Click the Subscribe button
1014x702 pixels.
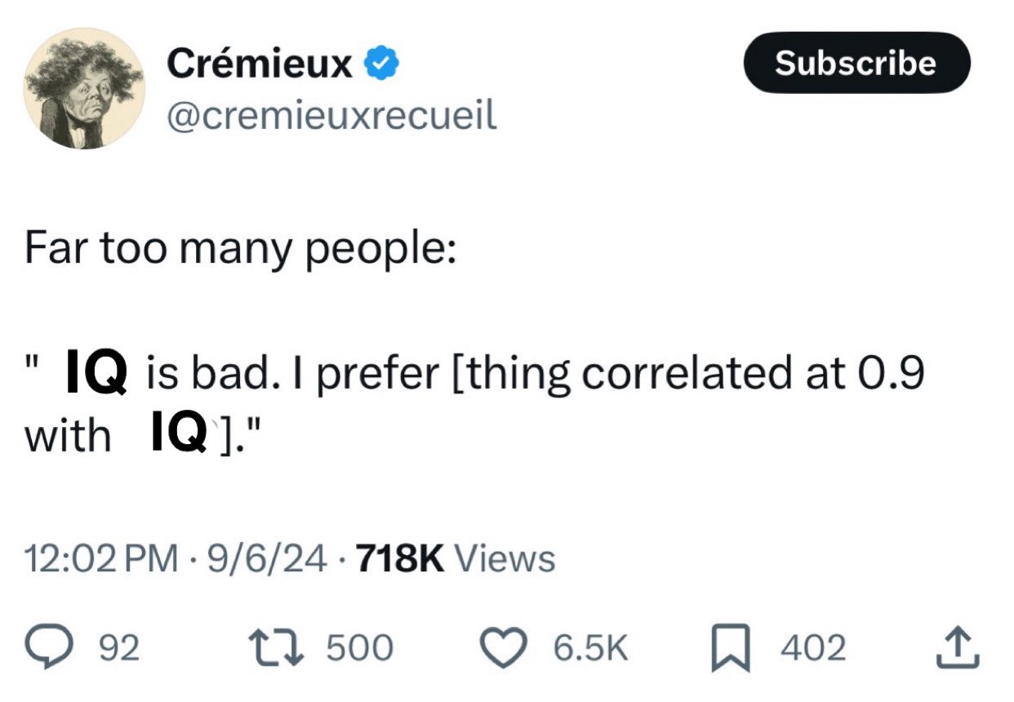[x=856, y=63]
